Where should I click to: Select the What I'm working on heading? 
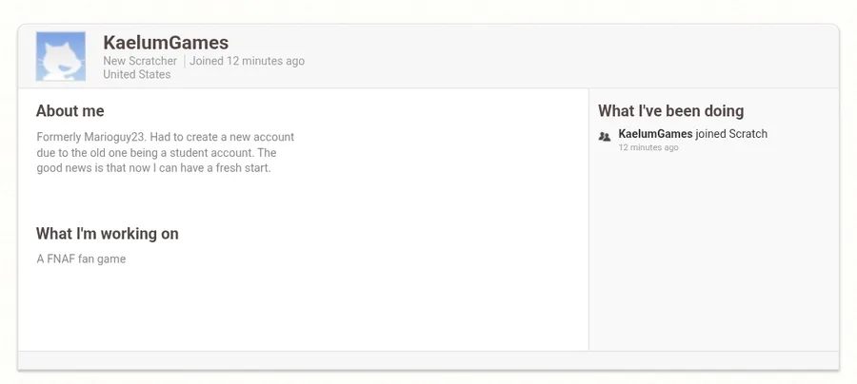[108, 234]
